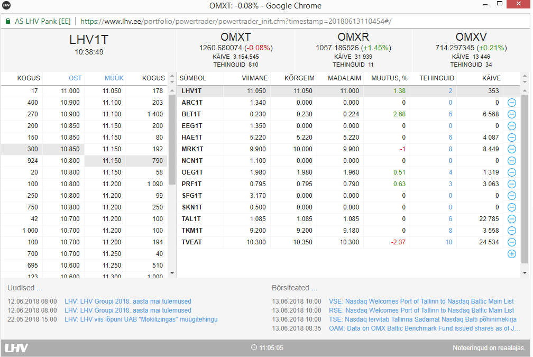Remove NCN1T from the list

coord(512,161)
